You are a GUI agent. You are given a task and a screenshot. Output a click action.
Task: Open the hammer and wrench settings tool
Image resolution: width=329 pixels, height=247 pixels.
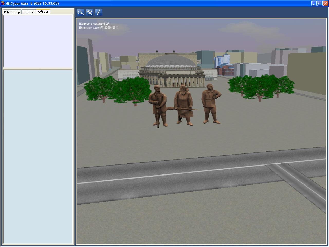90,12
